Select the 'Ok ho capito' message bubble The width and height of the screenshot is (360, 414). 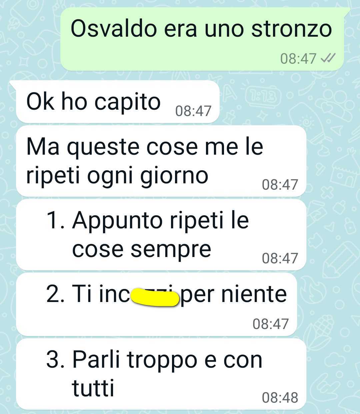118,102
